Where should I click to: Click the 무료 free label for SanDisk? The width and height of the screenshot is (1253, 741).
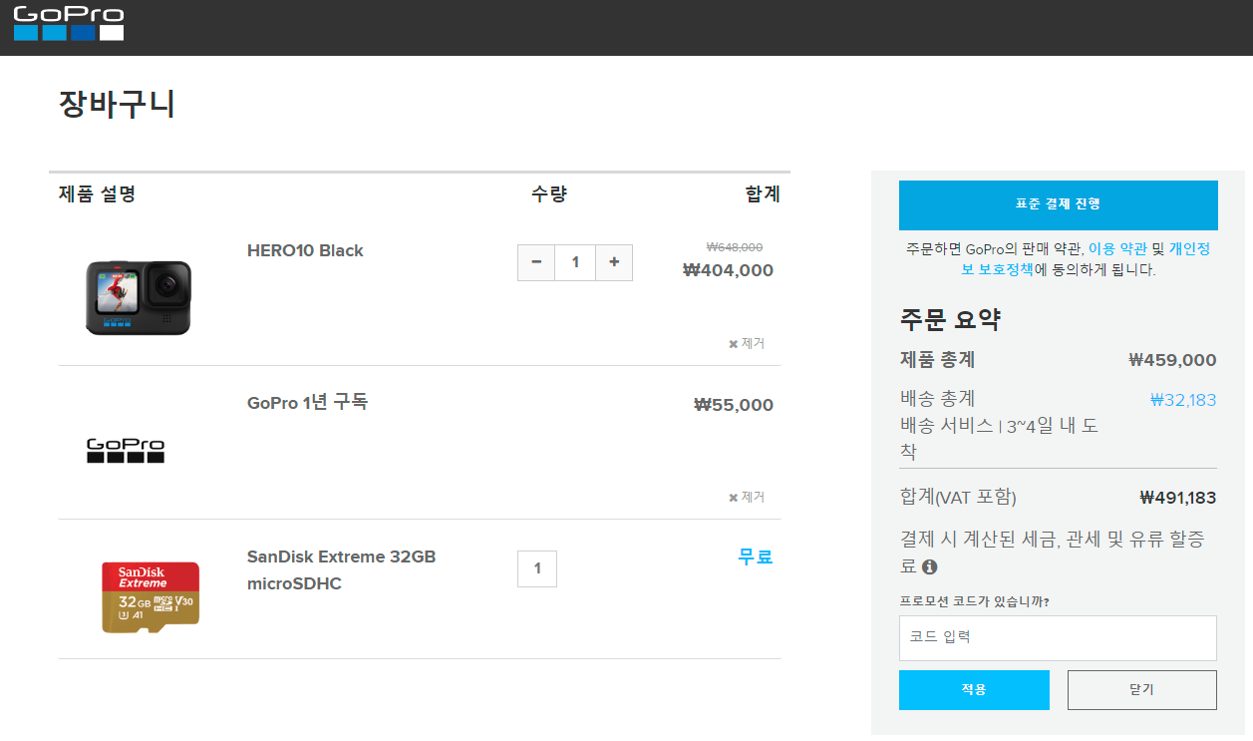756,557
